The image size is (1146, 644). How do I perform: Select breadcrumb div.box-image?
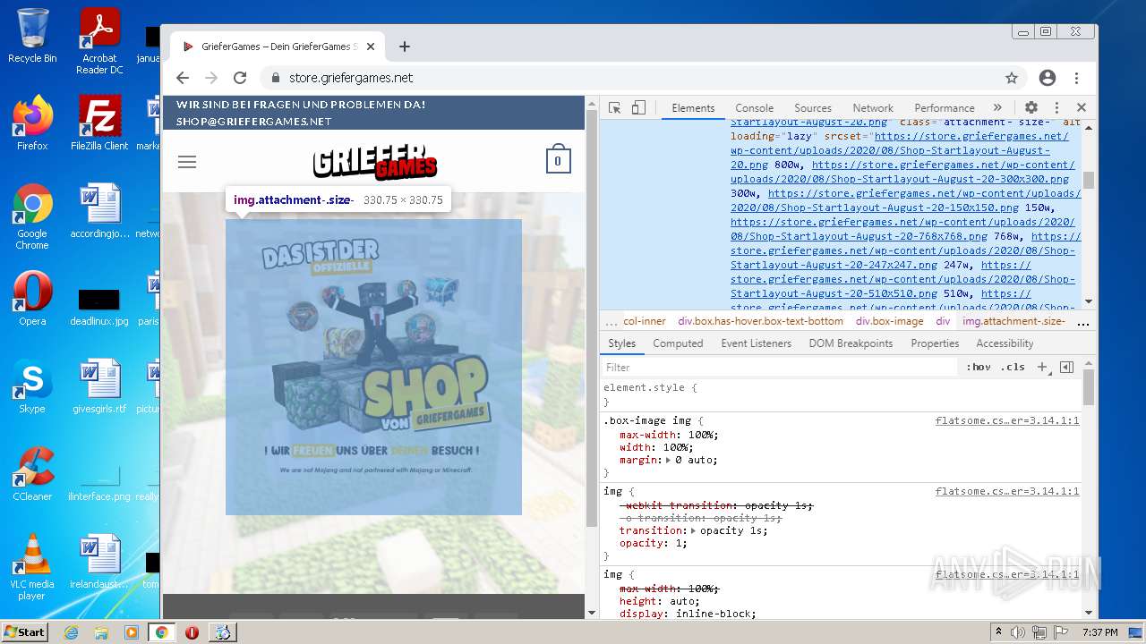click(x=889, y=321)
